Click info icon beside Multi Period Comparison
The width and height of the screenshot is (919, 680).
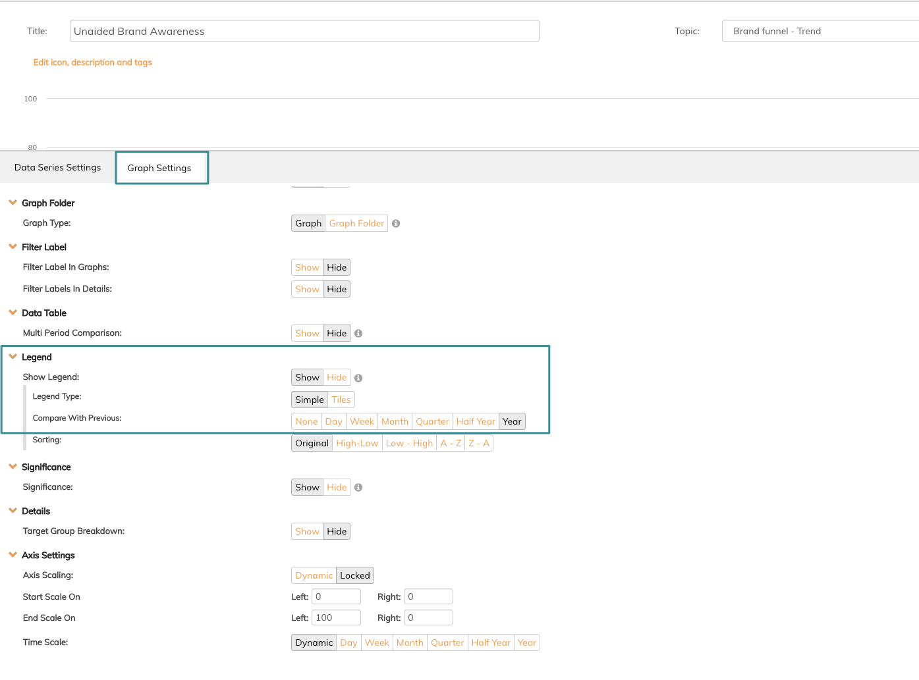point(358,334)
